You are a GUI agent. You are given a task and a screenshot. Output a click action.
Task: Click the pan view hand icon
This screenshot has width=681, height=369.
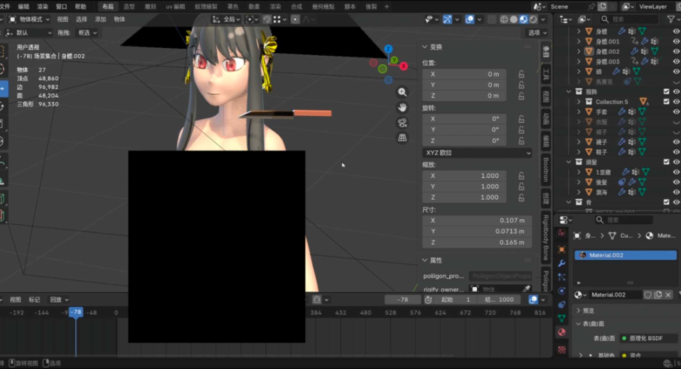point(402,107)
